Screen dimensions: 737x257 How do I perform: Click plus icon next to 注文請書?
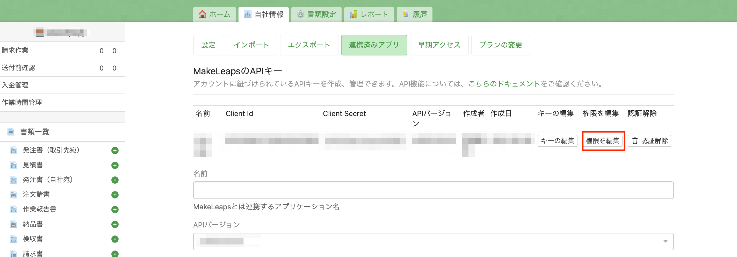(x=115, y=195)
